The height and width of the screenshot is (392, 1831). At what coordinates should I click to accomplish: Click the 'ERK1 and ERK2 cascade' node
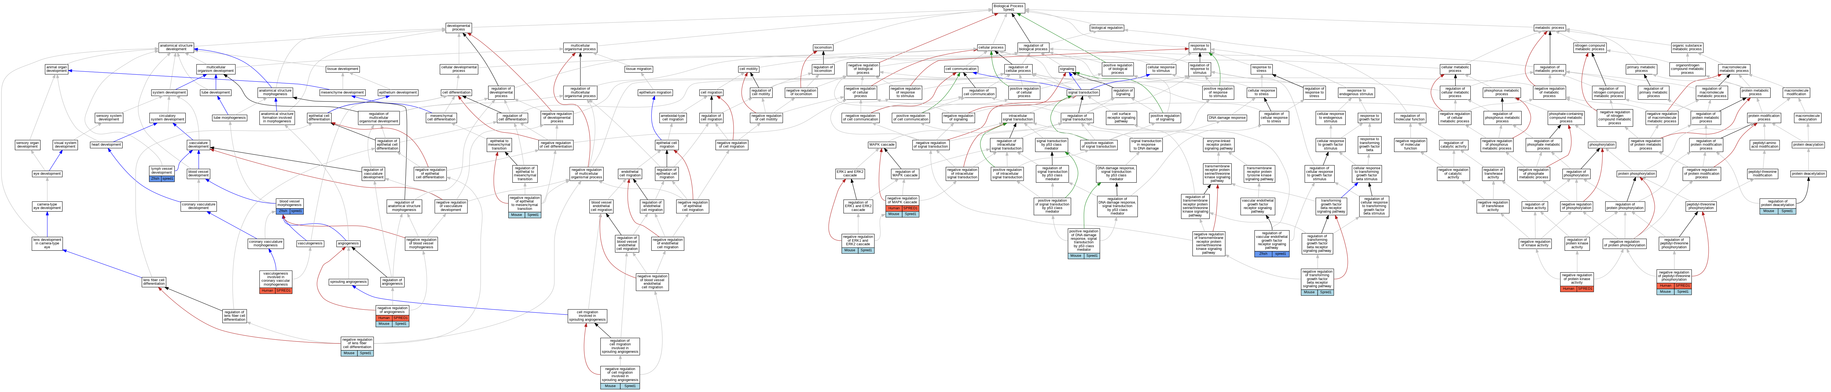click(x=850, y=173)
